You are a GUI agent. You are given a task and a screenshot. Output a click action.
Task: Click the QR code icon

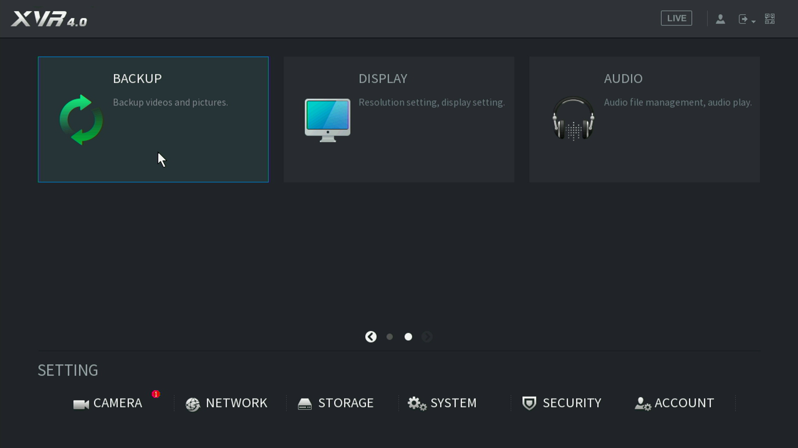point(770,19)
